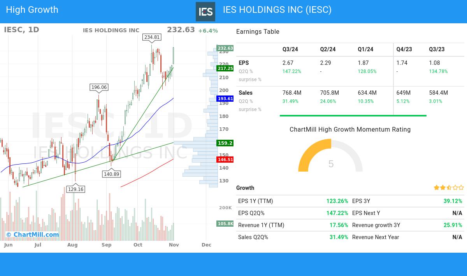Click the EPS value 1.08
Screen dimensions: 467x276
click(435, 63)
